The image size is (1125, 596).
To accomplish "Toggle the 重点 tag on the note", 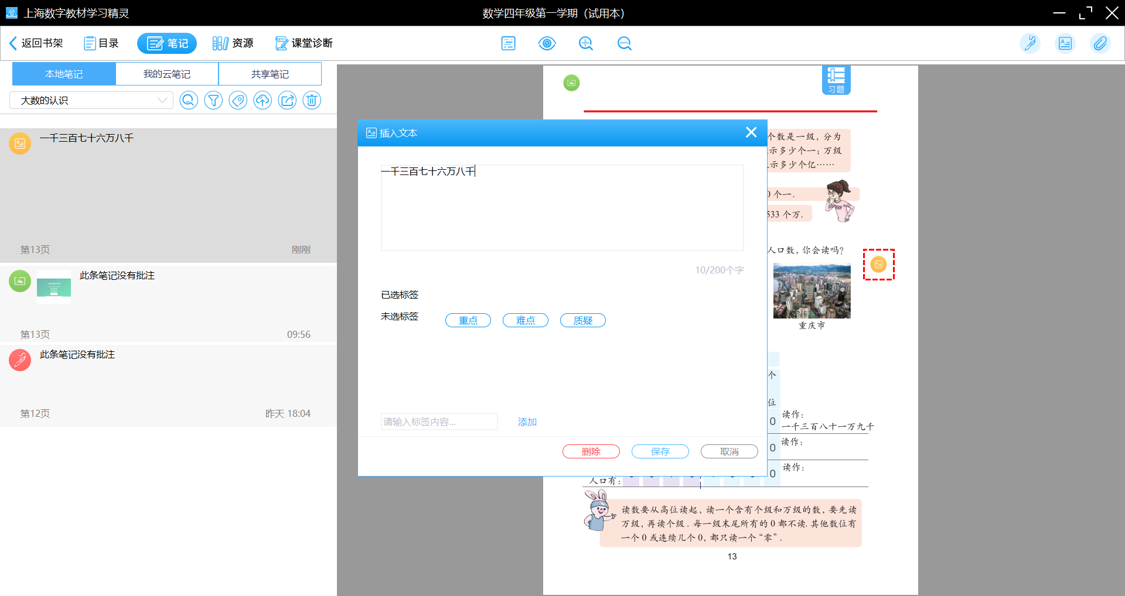I will [x=468, y=320].
